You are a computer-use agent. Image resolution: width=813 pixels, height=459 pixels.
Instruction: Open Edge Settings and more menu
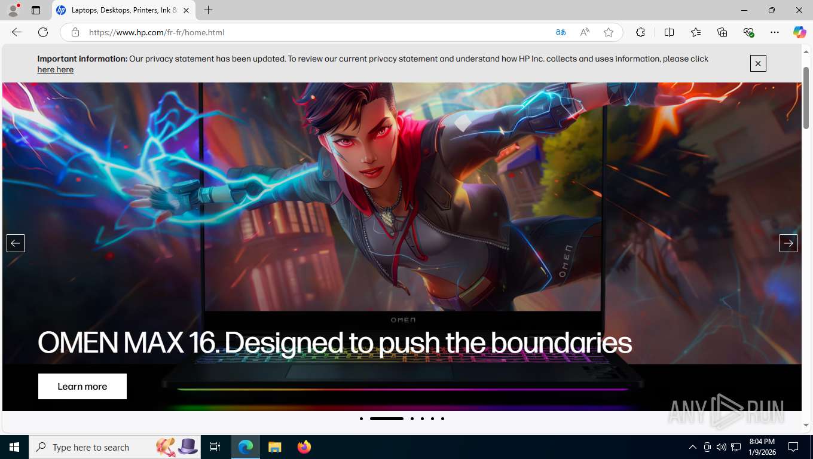(775, 32)
